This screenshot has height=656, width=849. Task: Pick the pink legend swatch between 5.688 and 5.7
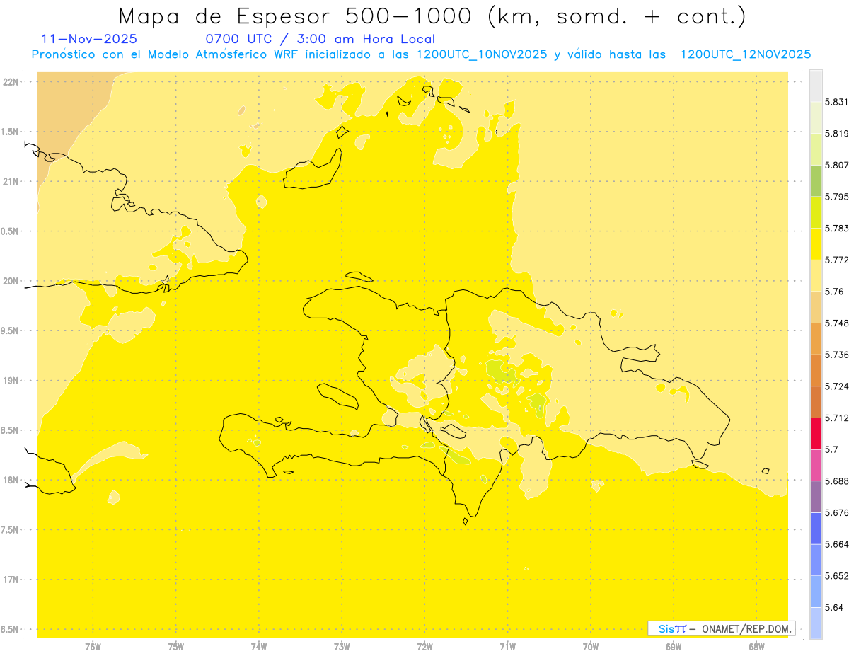816,465
